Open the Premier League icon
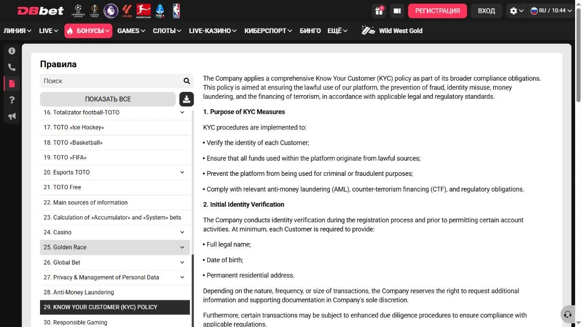Image resolution: width=582 pixels, height=327 pixels. click(x=111, y=11)
